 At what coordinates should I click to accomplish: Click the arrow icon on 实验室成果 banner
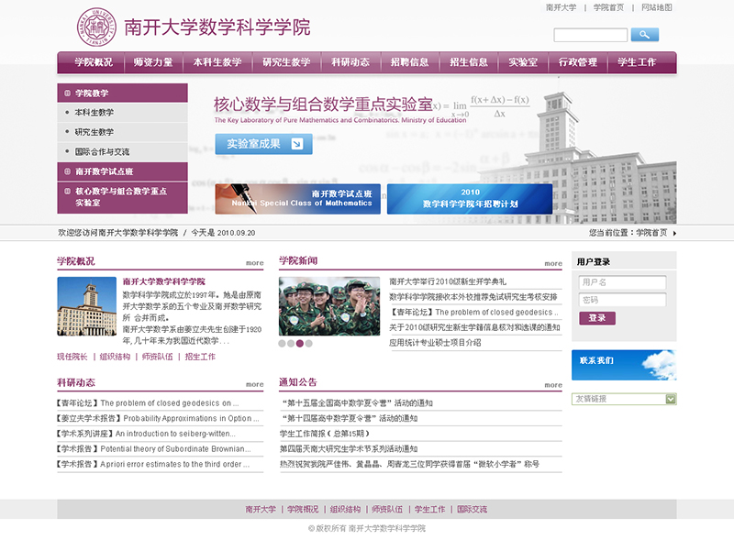pyautogui.click(x=296, y=144)
